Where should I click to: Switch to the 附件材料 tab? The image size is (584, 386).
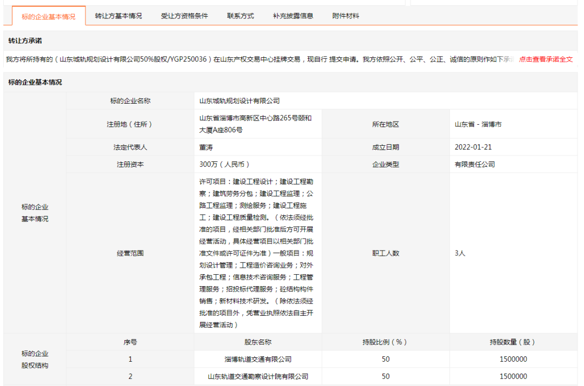[x=345, y=16]
